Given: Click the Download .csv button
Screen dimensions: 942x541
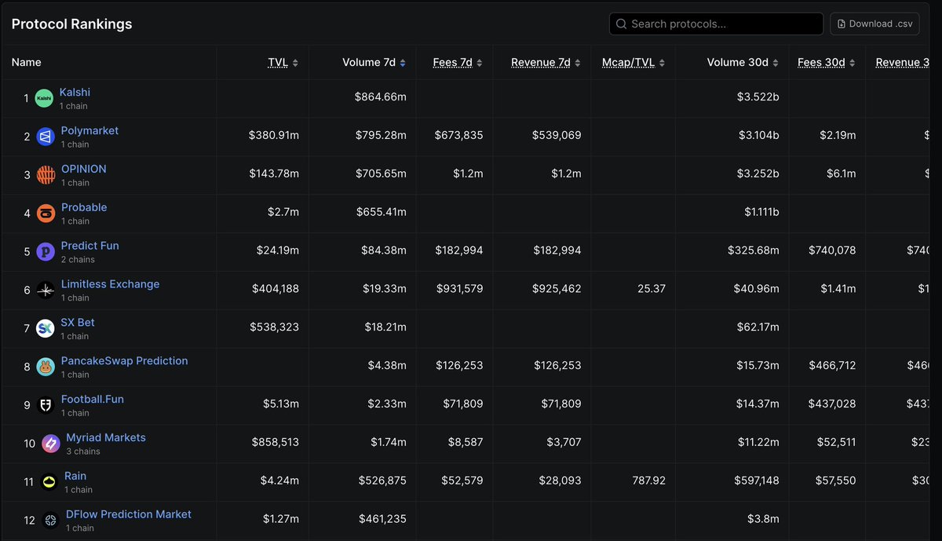Looking at the screenshot, I should coord(874,24).
